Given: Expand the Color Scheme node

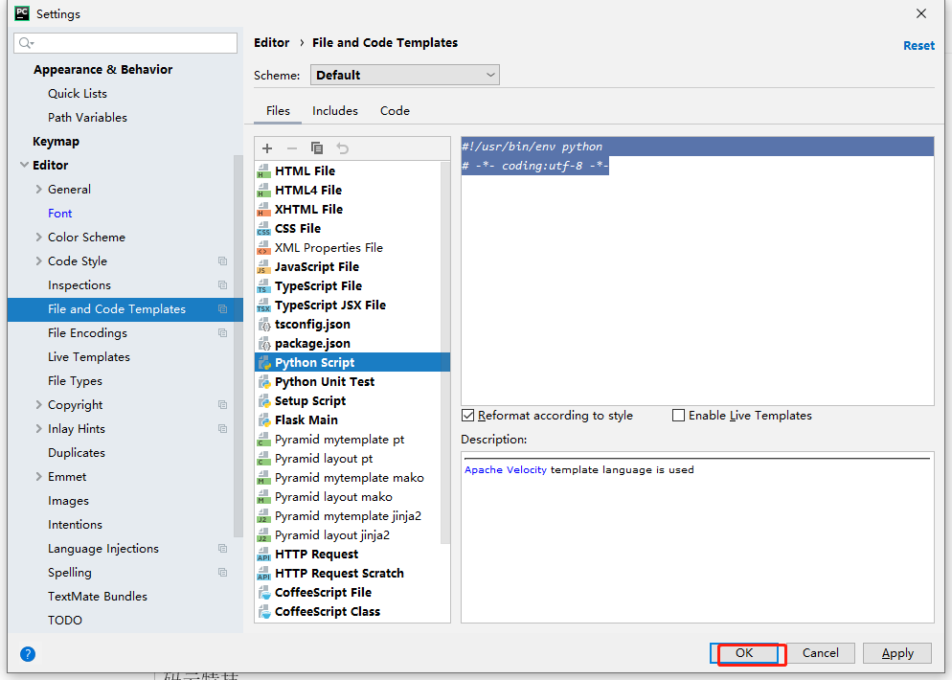Looking at the screenshot, I should click(x=39, y=238).
